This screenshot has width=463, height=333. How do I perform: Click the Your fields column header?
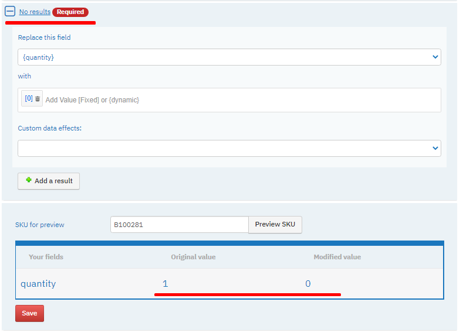click(x=46, y=257)
